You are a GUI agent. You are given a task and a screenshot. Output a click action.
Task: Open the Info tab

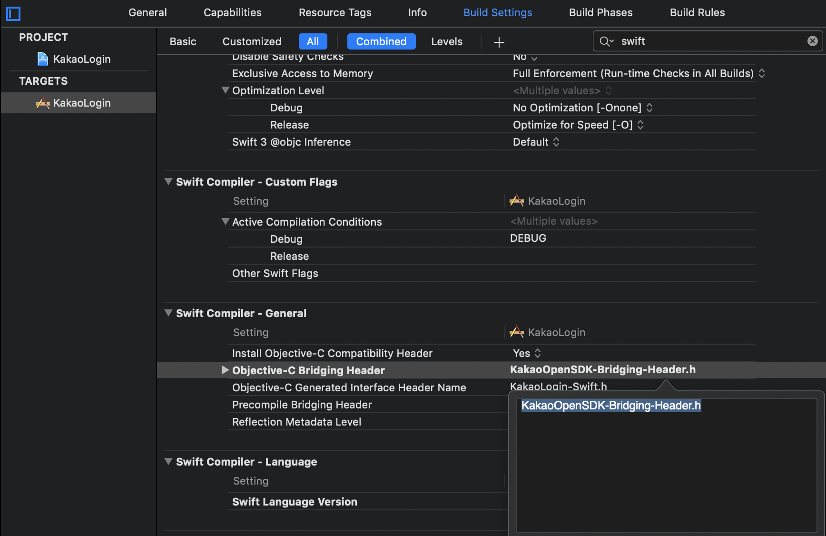[x=417, y=13]
